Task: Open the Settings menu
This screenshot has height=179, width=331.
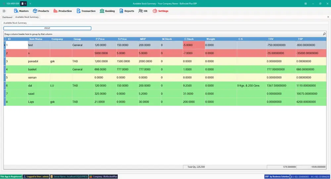Action: pyautogui.click(x=161, y=11)
